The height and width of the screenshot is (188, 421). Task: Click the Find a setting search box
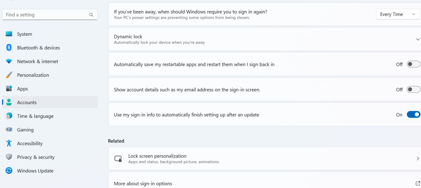(x=46, y=15)
